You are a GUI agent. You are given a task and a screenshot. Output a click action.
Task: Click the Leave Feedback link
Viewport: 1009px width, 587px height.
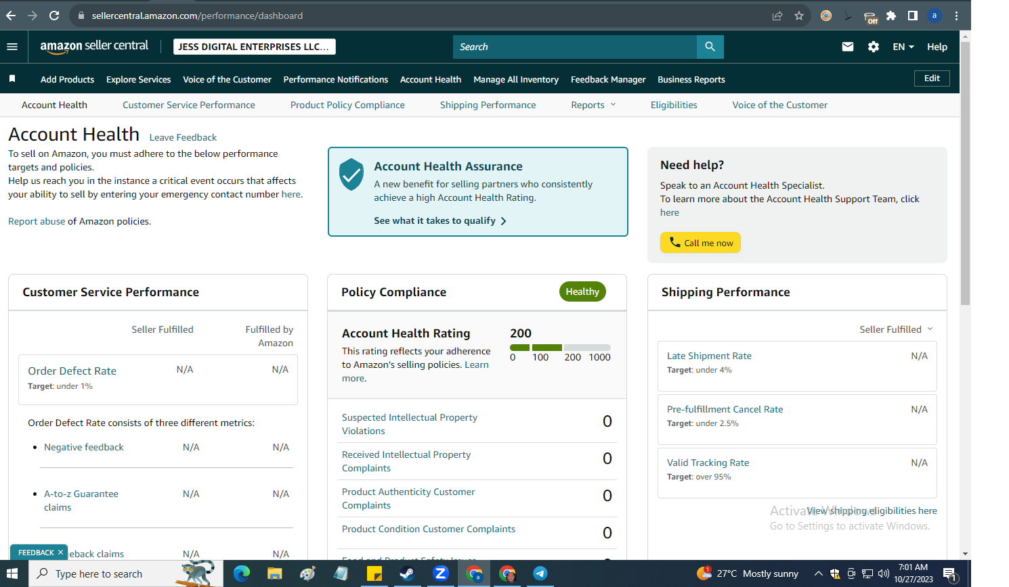click(183, 137)
